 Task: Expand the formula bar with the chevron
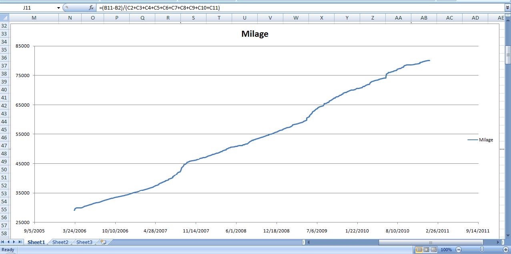[x=507, y=8]
